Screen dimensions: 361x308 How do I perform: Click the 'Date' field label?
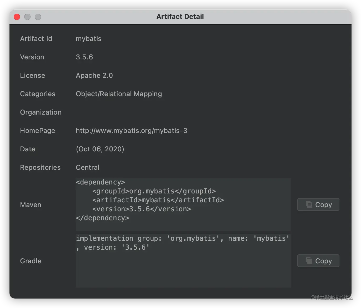(28, 149)
